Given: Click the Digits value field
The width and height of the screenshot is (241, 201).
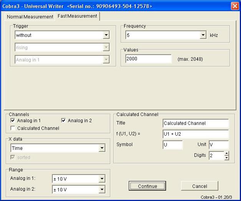Looking at the screenshot, I should tap(216, 156).
